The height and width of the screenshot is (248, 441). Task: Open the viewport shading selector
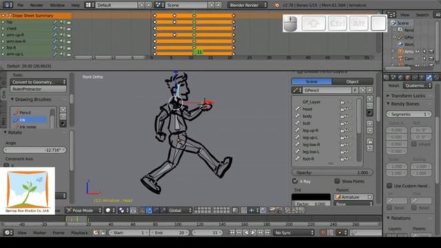click(x=110, y=210)
